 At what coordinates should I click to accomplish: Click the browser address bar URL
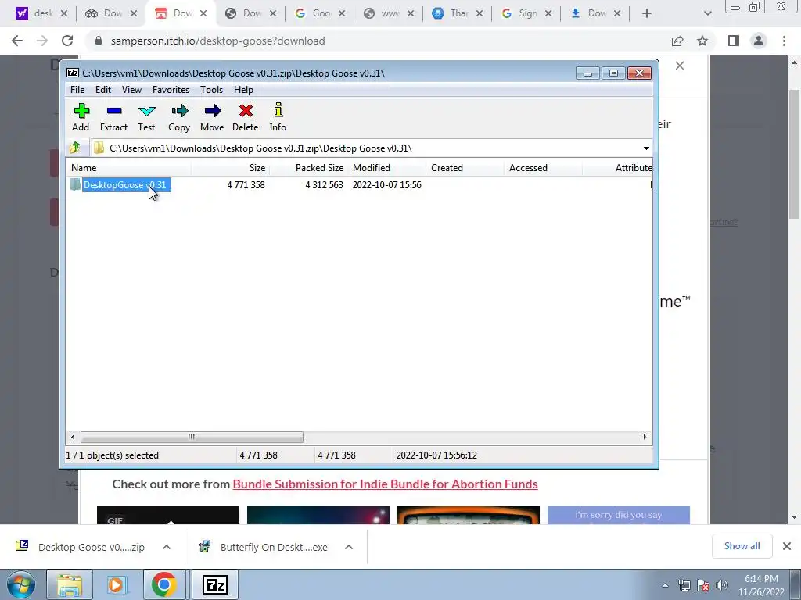pyautogui.click(x=217, y=41)
